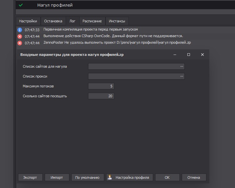This screenshot has height=188, width=235.
Task: Click the error icon for the ZennoPoster entry
Action: point(19,43)
